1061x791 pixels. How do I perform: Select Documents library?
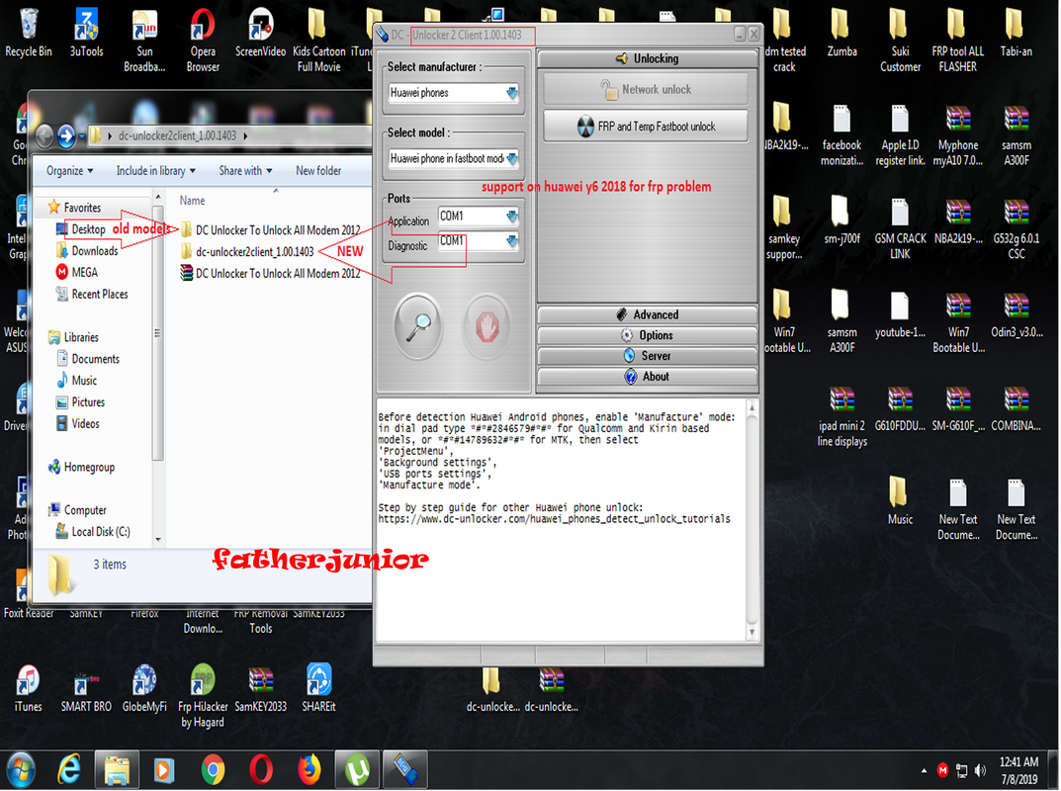coord(88,359)
